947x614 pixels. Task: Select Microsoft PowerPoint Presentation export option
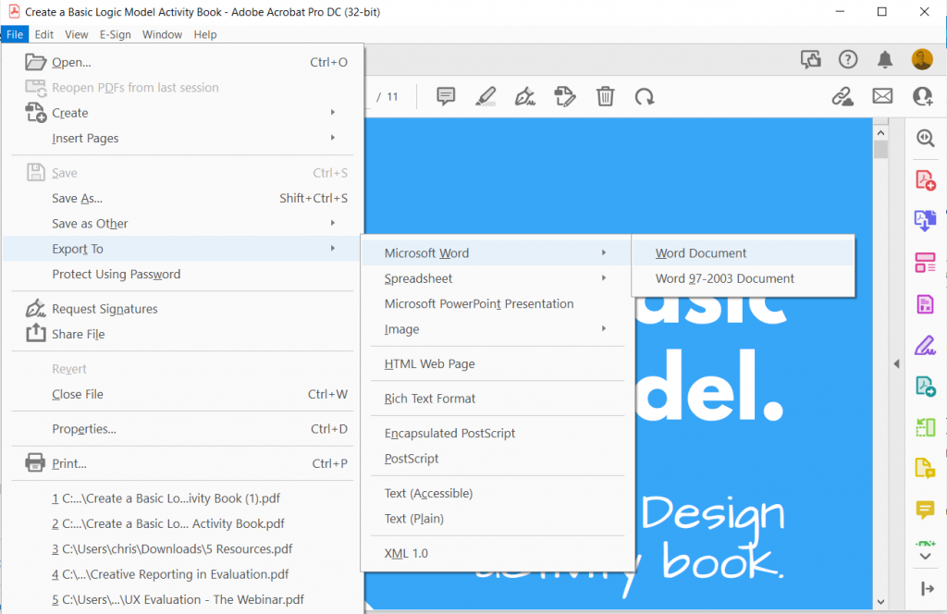(x=479, y=304)
